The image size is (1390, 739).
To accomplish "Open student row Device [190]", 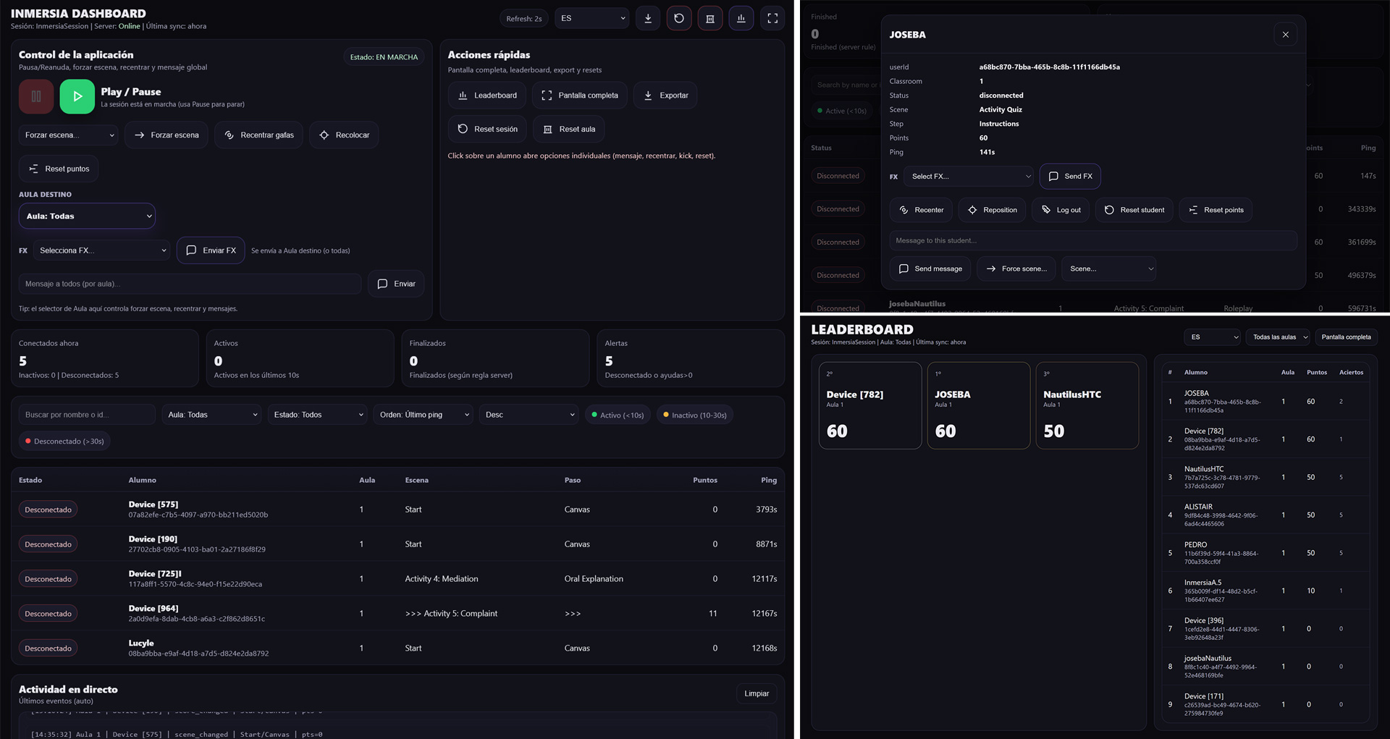I will click(x=397, y=544).
